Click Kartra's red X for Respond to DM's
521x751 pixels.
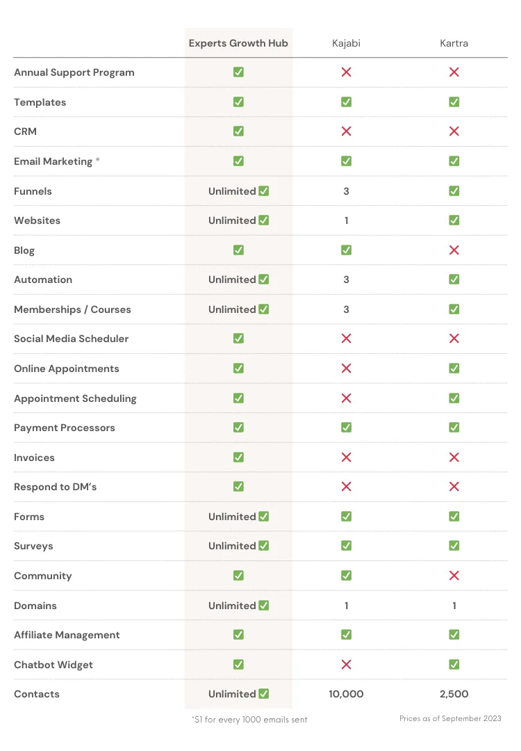tap(454, 487)
